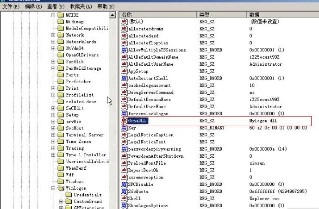319x209 pixels.
Task: Expand the MCI32 tree node
Action: (x=53, y=15)
